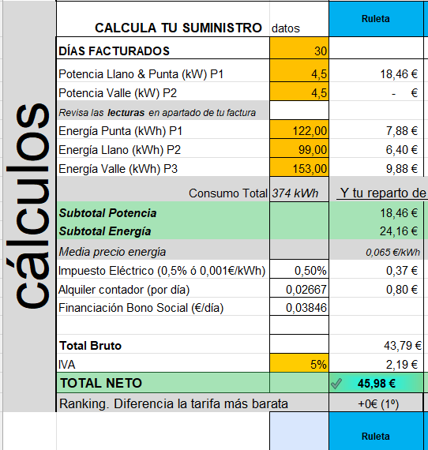
Task: Click the Energía Llano 99,00 input cell
Action: coord(299,148)
